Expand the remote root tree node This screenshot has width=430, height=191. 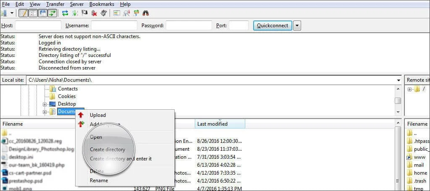coord(410,89)
